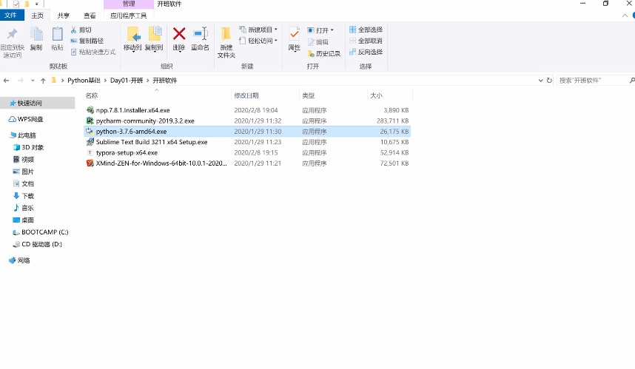
Task: Click the Forward navigation arrow
Action: coord(20,81)
